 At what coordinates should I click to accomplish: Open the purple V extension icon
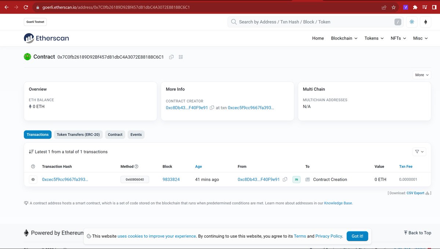pos(406,7)
